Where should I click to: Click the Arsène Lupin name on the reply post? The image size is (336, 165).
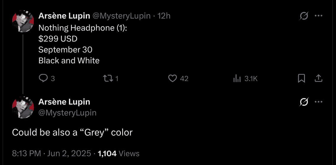click(x=64, y=102)
